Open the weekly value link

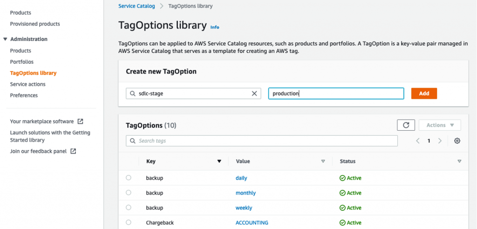(244, 208)
